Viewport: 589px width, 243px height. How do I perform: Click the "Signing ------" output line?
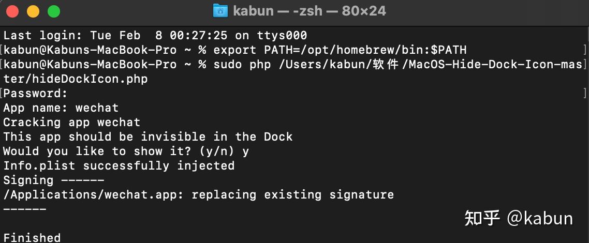point(54,180)
